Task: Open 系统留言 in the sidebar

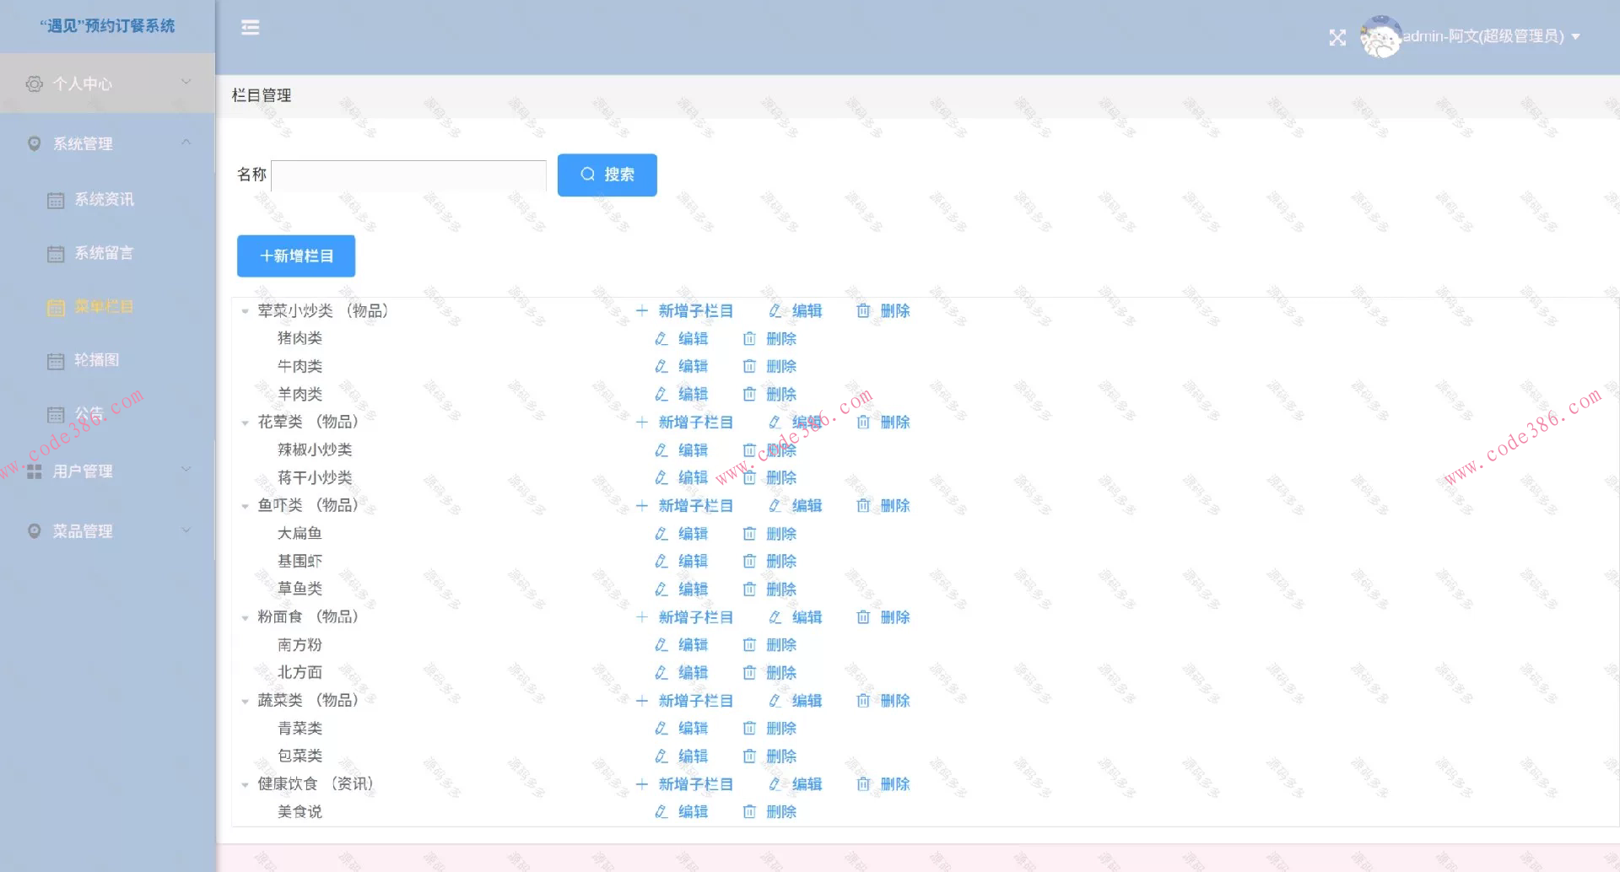Action: (x=104, y=253)
